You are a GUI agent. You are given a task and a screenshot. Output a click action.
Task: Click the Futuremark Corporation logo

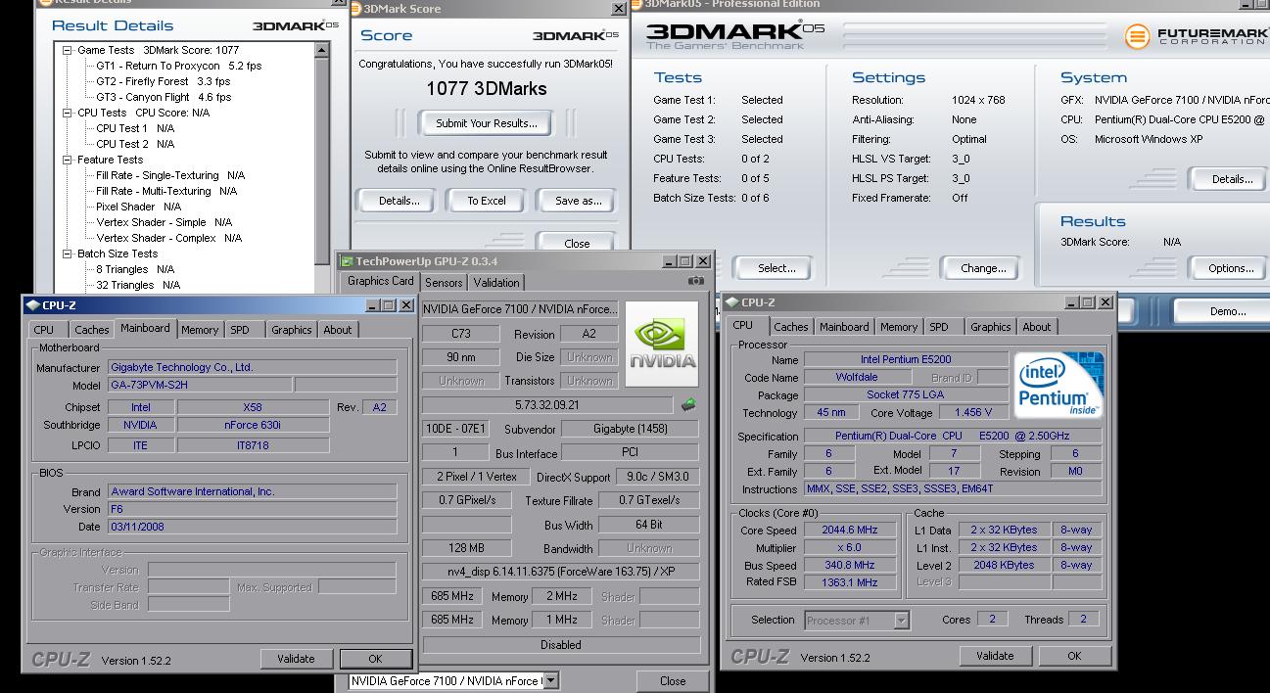[1196, 37]
